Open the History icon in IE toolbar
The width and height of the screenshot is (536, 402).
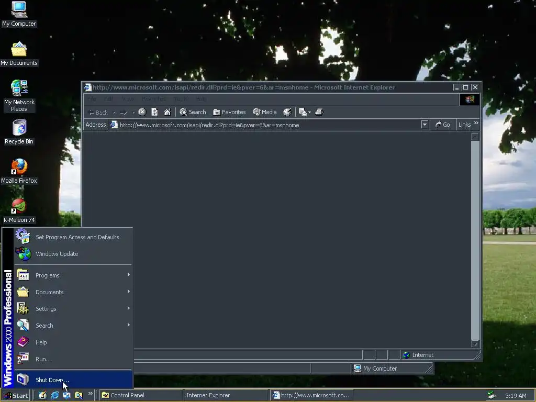(x=287, y=112)
